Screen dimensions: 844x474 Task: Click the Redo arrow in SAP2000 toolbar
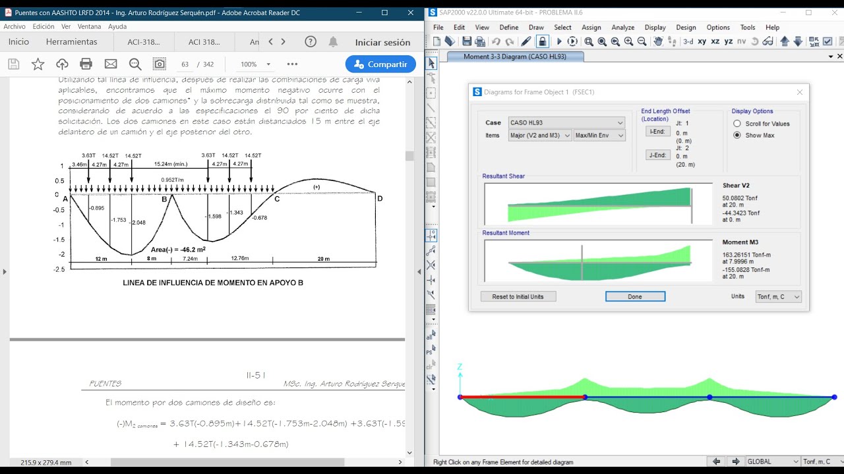pos(510,41)
